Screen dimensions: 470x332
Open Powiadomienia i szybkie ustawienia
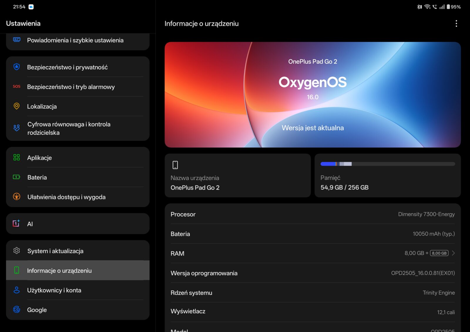point(75,40)
